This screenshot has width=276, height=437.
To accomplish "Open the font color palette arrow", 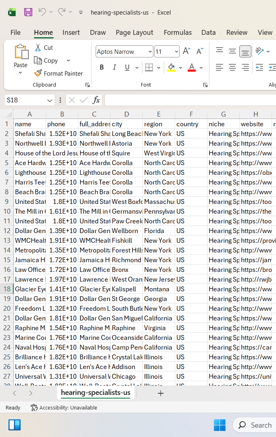I will pyautogui.click(x=201, y=68).
